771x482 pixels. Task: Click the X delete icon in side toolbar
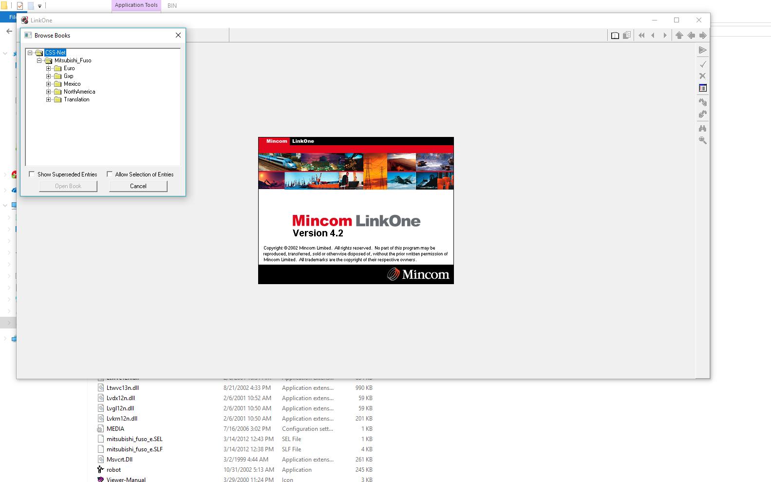tap(702, 76)
